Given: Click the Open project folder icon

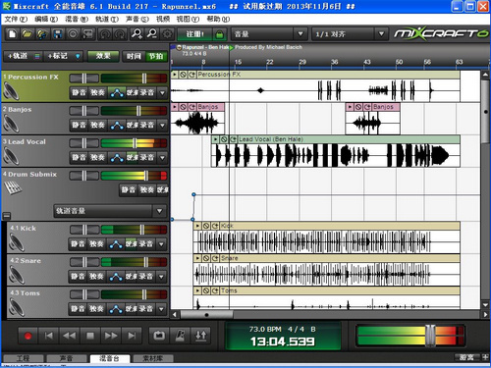Looking at the screenshot, I should [27, 33].
